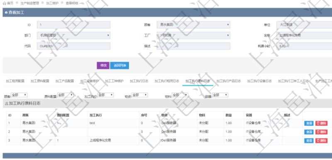Viewport: 332px width, 160px height.
Task: Click the 顾客 column header
Action: (x=26, y=115)
